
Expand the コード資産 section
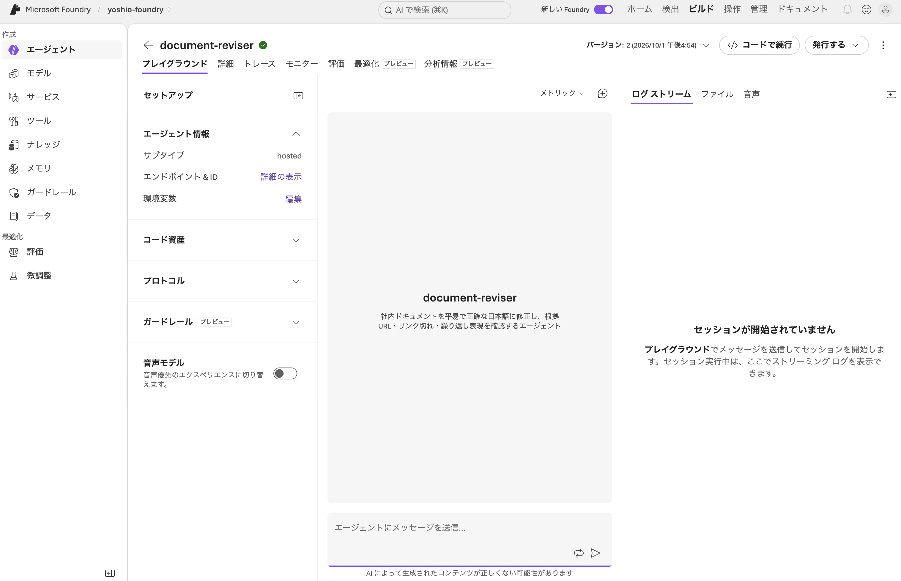pos(296,241)
